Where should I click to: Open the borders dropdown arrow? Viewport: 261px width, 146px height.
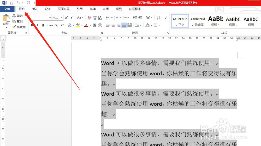tap(160, 26)
